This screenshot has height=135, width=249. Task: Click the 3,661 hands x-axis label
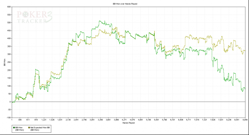tap(108, 120)
